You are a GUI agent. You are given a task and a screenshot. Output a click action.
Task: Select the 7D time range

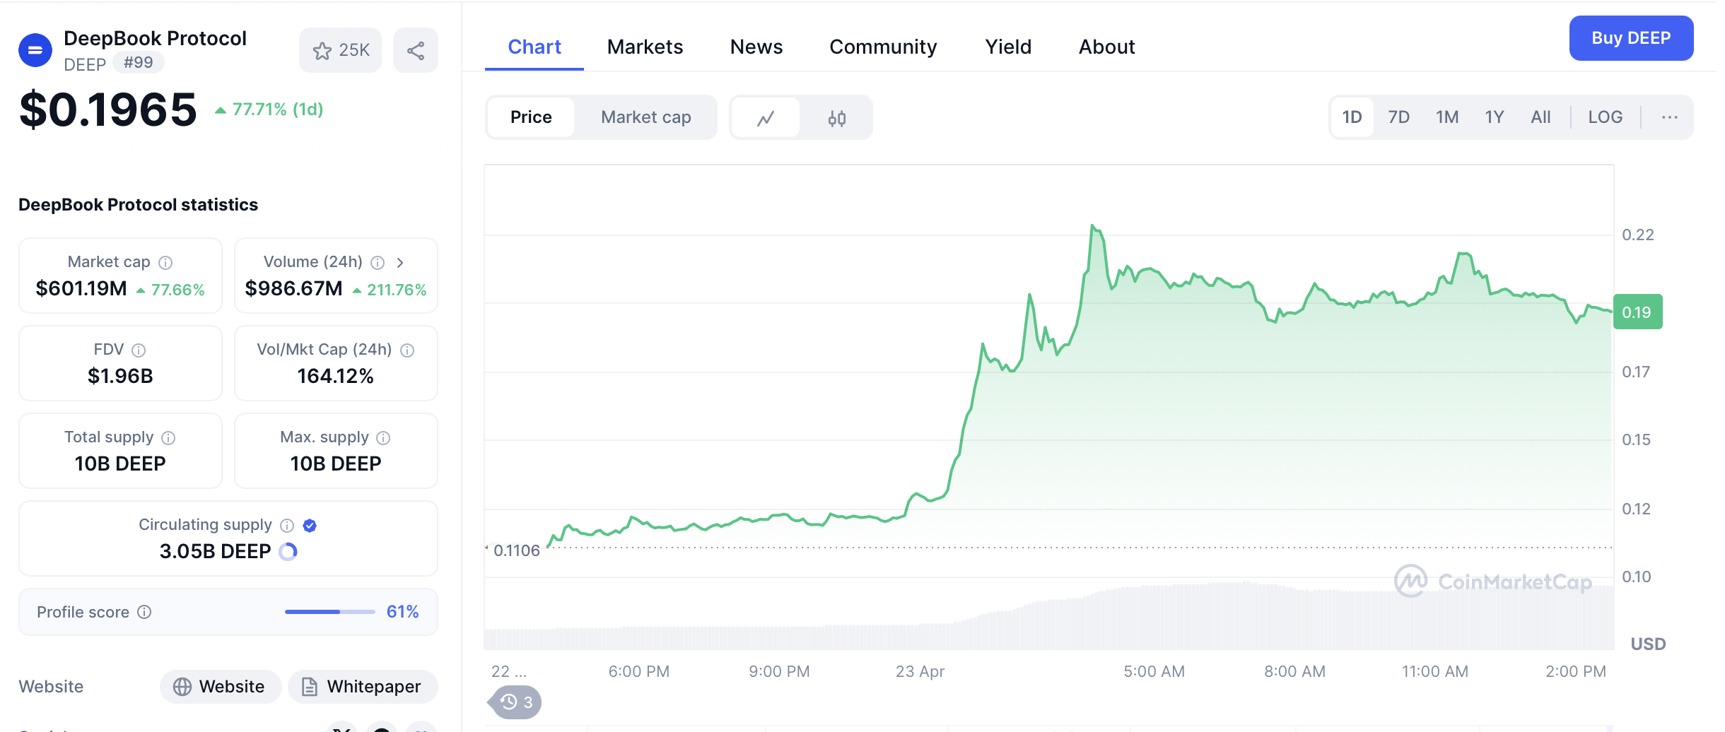click(x=1398, y=117)
